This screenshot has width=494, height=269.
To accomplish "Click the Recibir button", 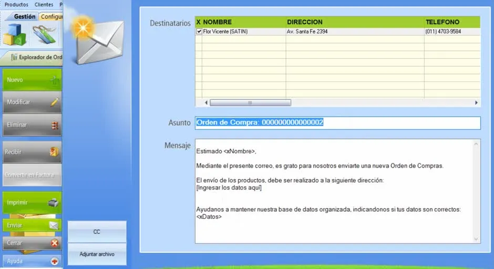I will (32, 152).
